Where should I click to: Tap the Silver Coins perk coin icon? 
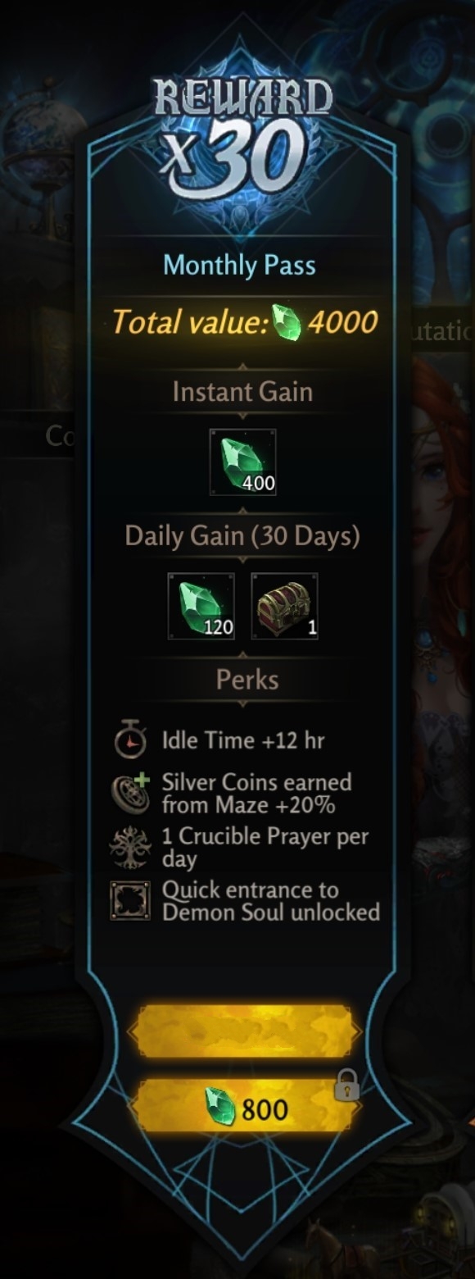130,793
